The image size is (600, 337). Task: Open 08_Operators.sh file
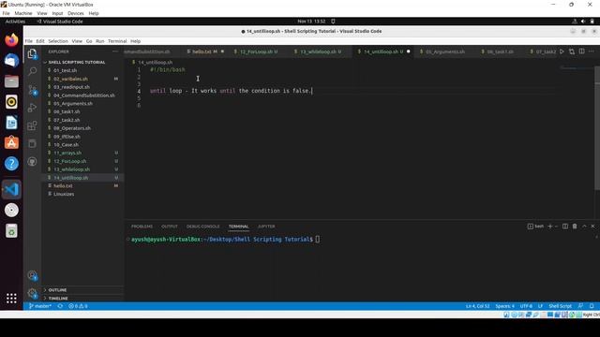[72, 128]
